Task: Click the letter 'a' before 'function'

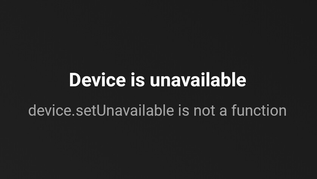Action: pyautogui.click(x=223, y=112)
